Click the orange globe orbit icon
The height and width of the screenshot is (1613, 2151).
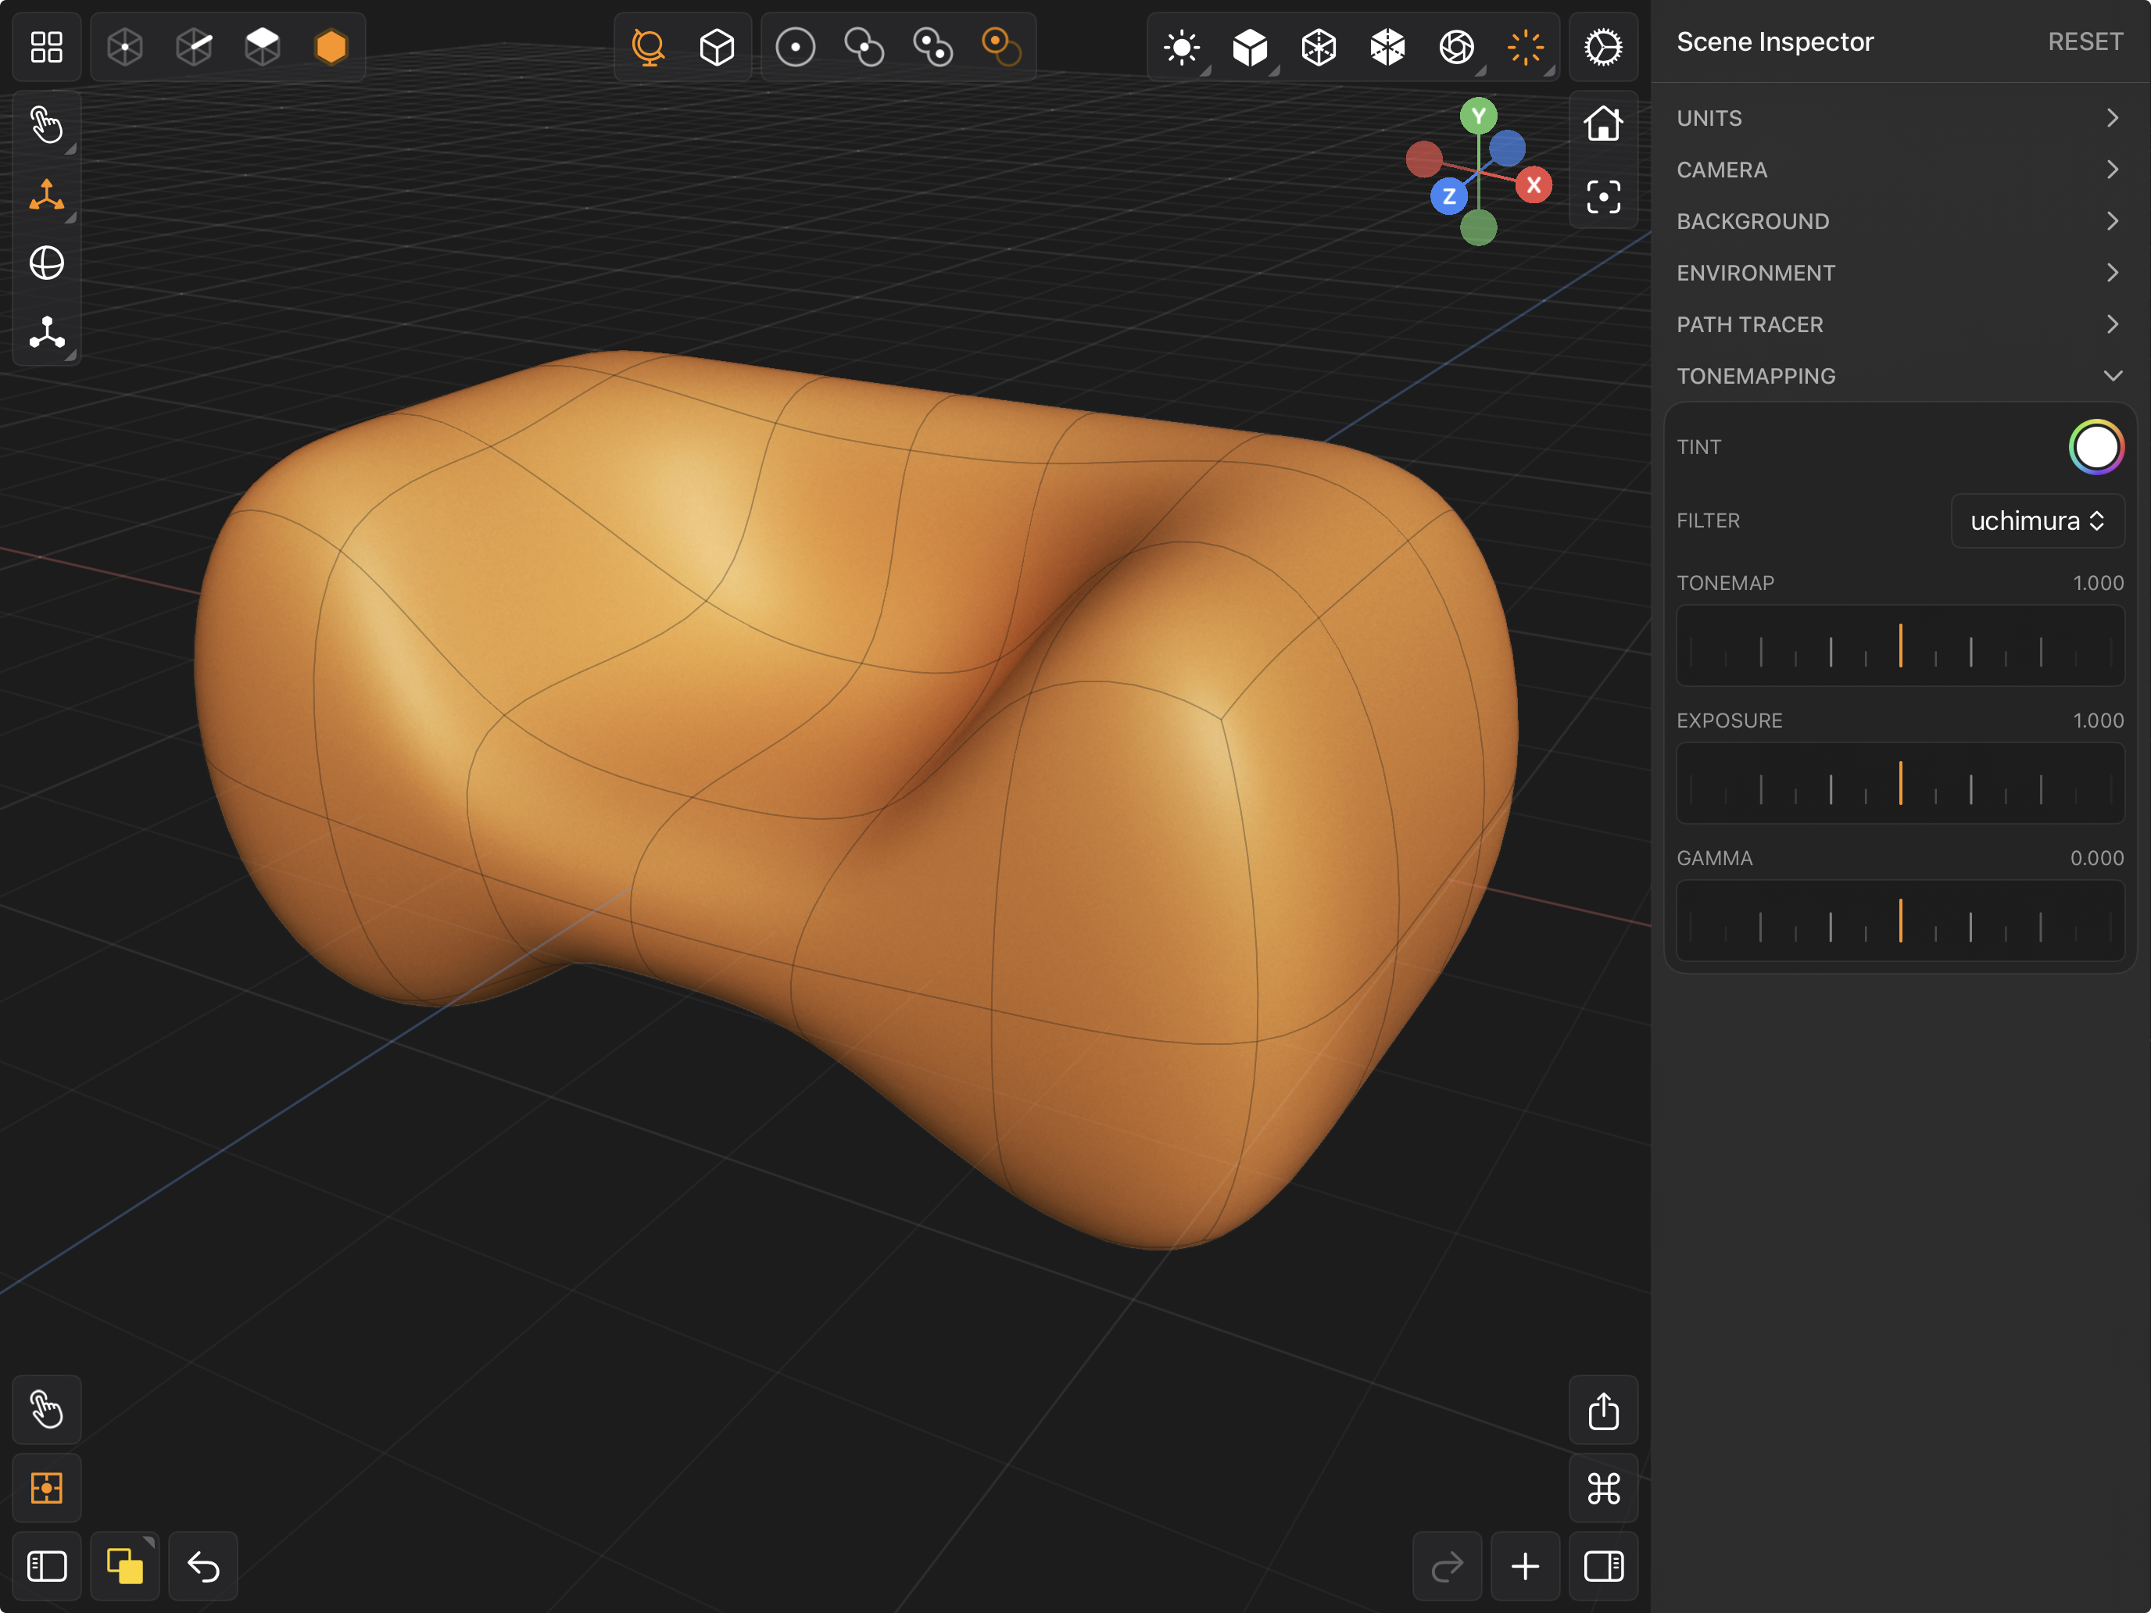(x=649, y=47)
